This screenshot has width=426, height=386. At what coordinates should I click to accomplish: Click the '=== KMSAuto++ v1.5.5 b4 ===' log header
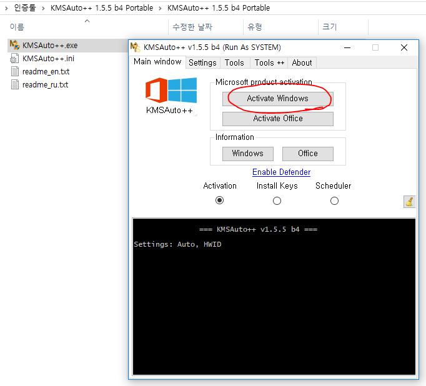coord(258,229)
